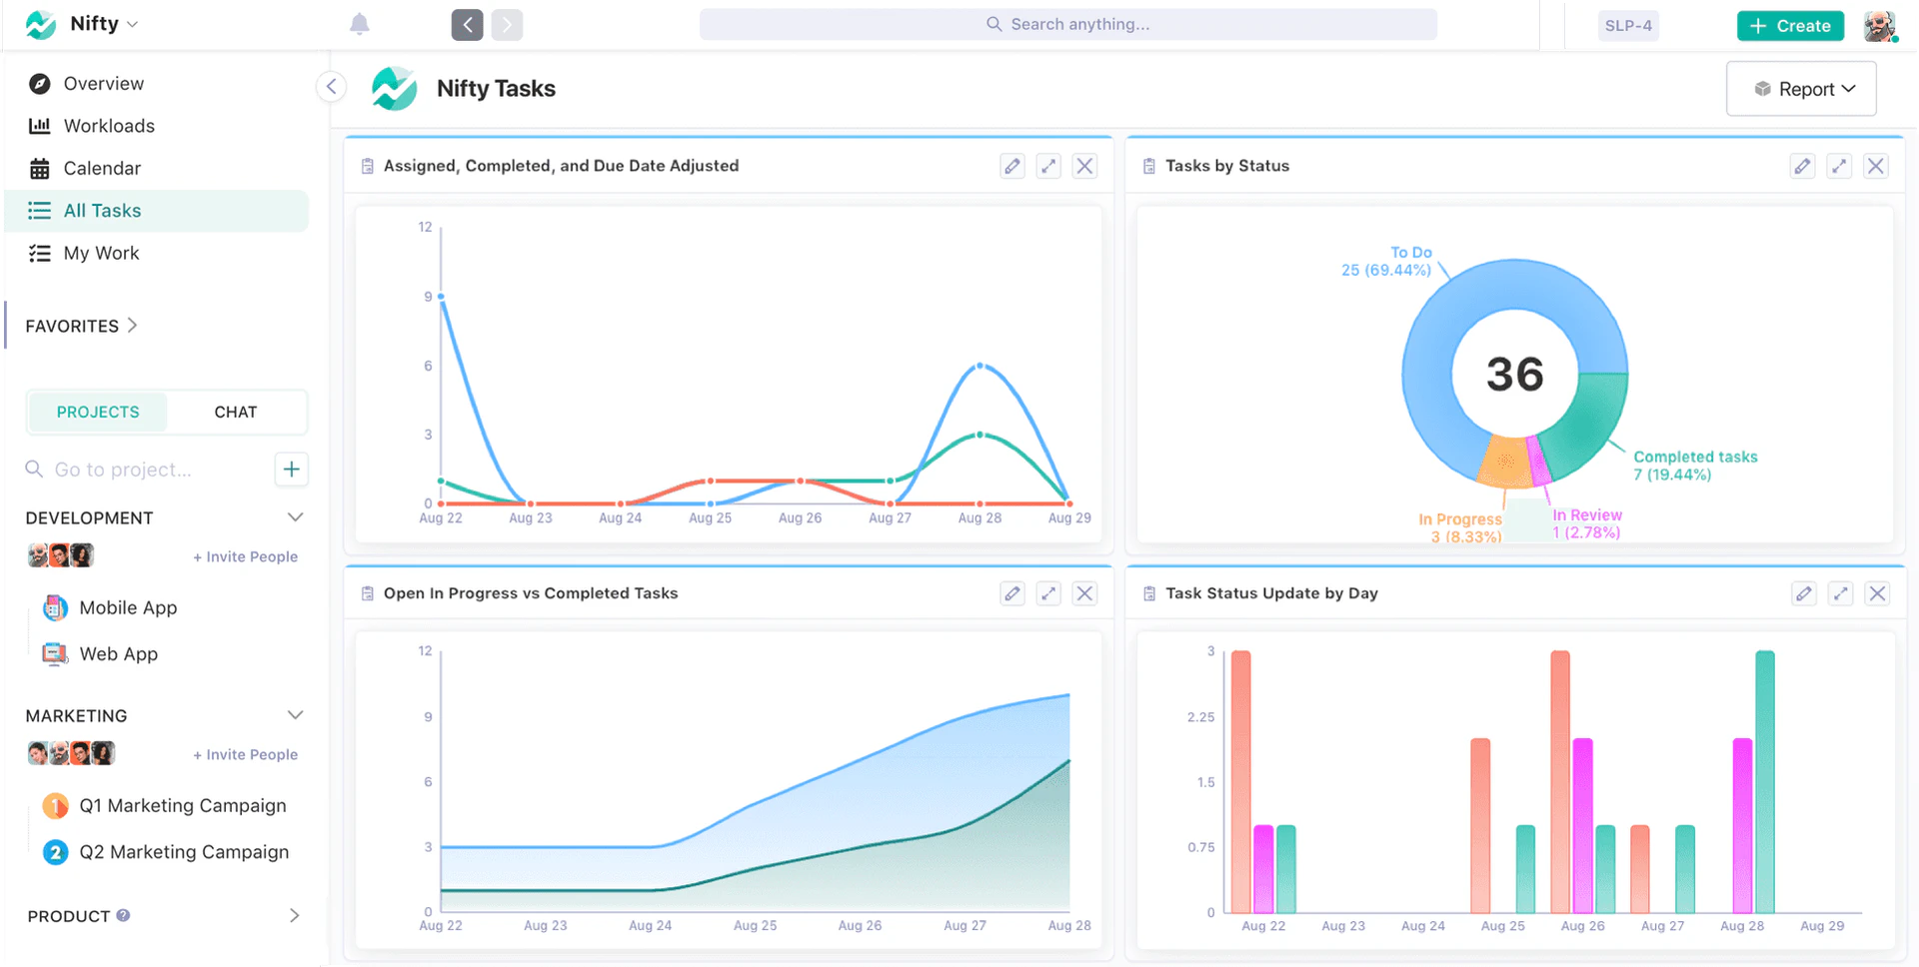This screenshot has width=1919, height=967.
Task: Click the plus icon to add a project
Action: 291,469
